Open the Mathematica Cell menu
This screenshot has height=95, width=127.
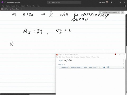point(72,57)
